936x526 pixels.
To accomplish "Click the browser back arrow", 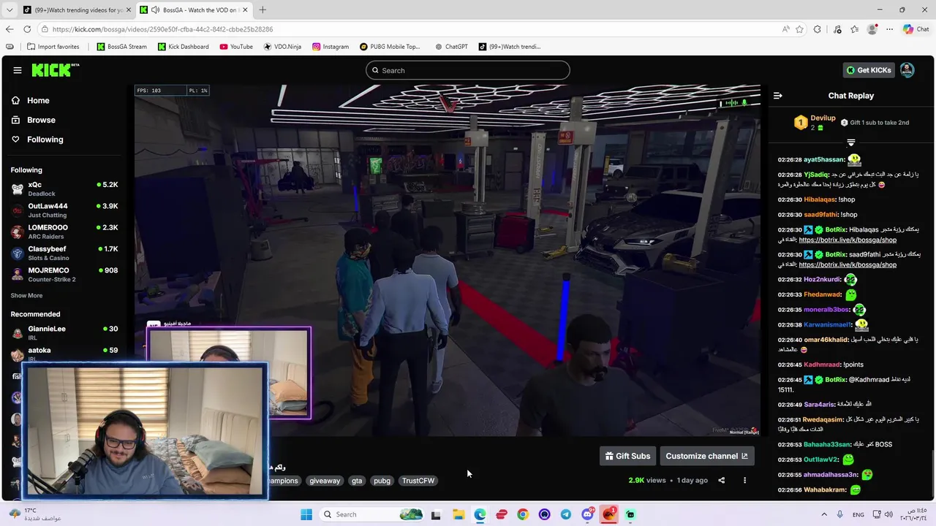I will 10,29.
